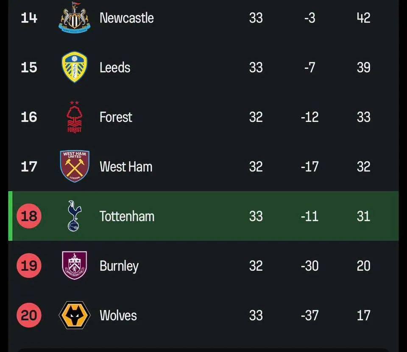Click position number 14 for Newcastle
This screenshot has width=407, height=352.
(x=29, y=18)
